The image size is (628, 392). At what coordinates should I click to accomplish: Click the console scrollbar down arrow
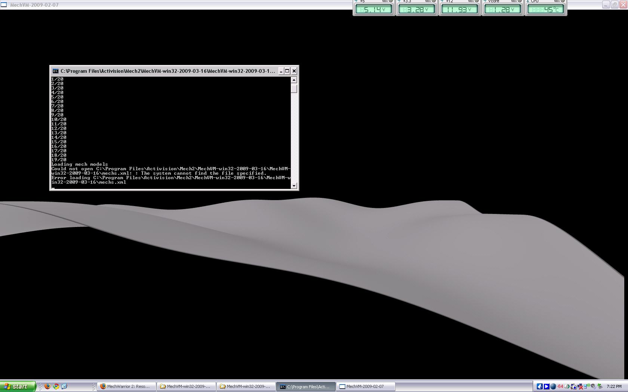click(294, 186)
